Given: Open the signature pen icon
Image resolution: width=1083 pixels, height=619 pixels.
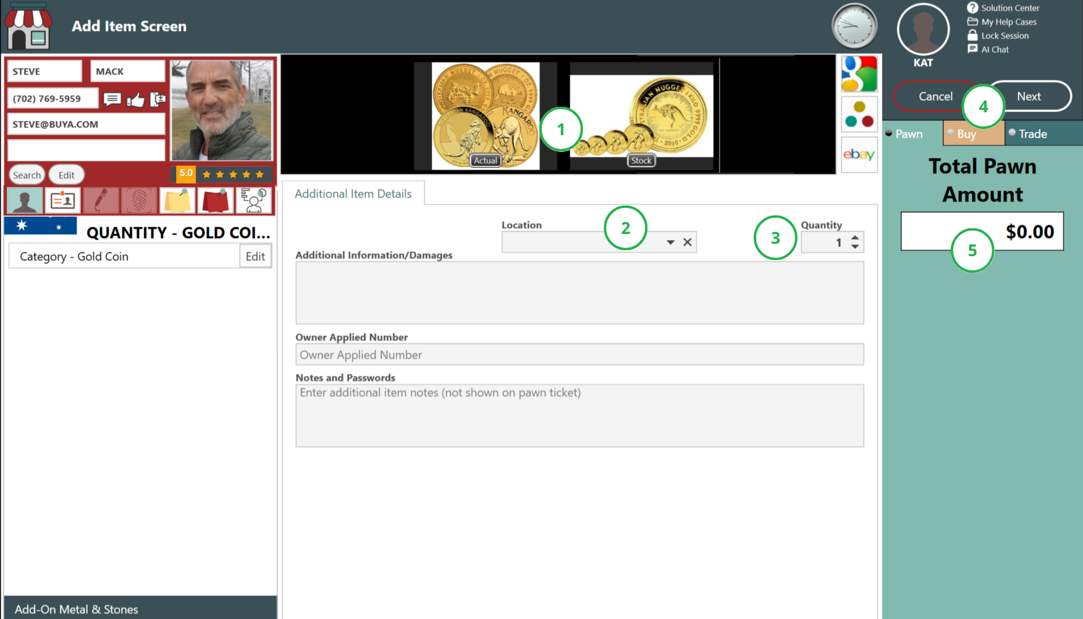Looking at the screenshot, I should coord(101,201).
